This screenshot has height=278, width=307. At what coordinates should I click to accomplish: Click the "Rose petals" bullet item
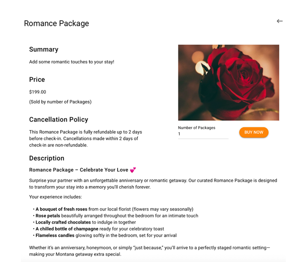tap(117, 216)
